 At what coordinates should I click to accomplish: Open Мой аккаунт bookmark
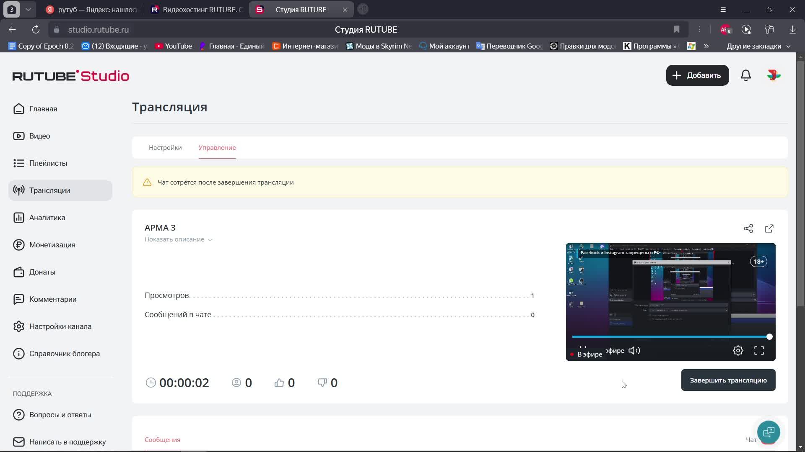(x=444, y=46)
